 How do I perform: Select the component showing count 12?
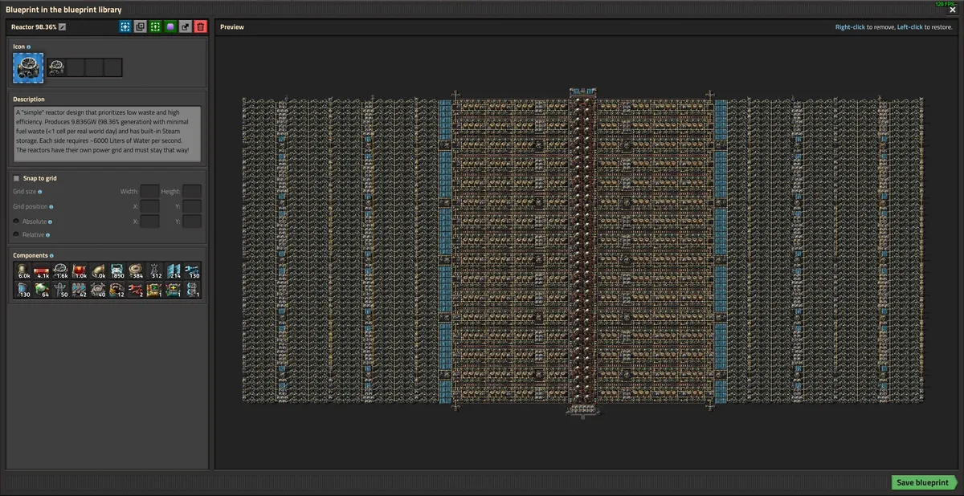116,289
